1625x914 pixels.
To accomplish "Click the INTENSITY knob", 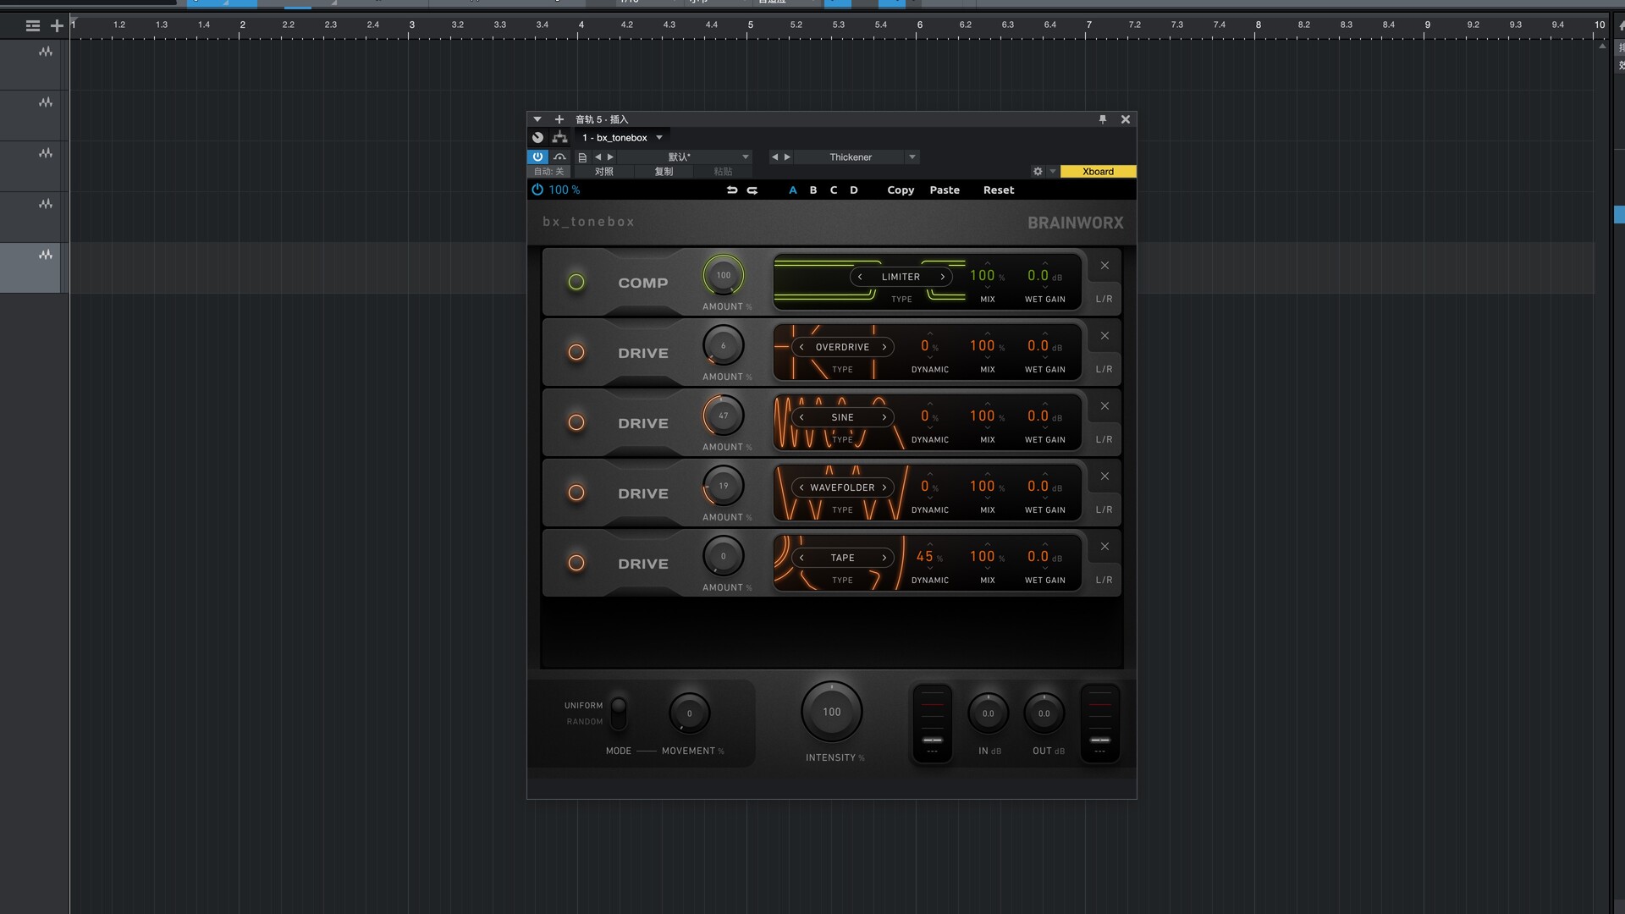I will 832,713.
